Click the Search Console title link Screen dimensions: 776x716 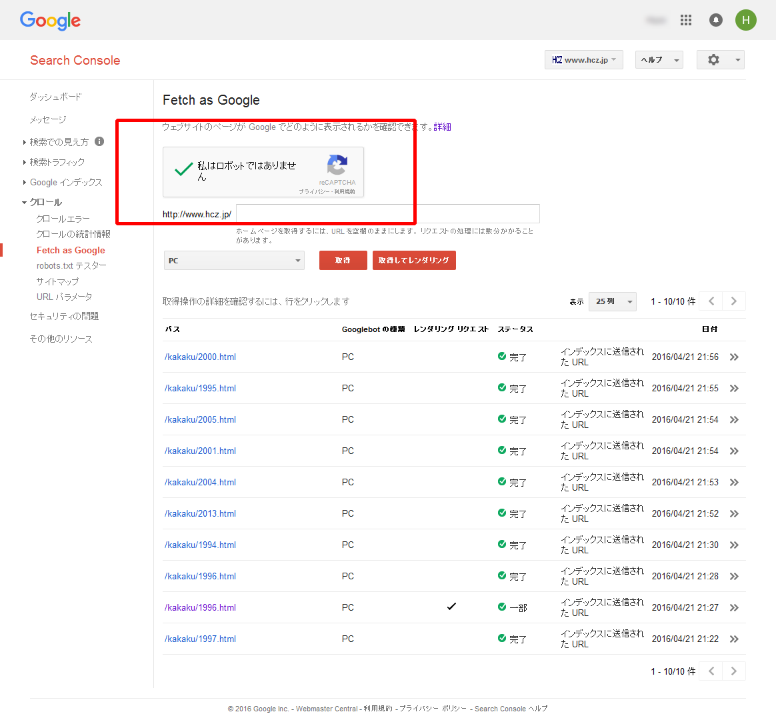click(x=75, y=61)
